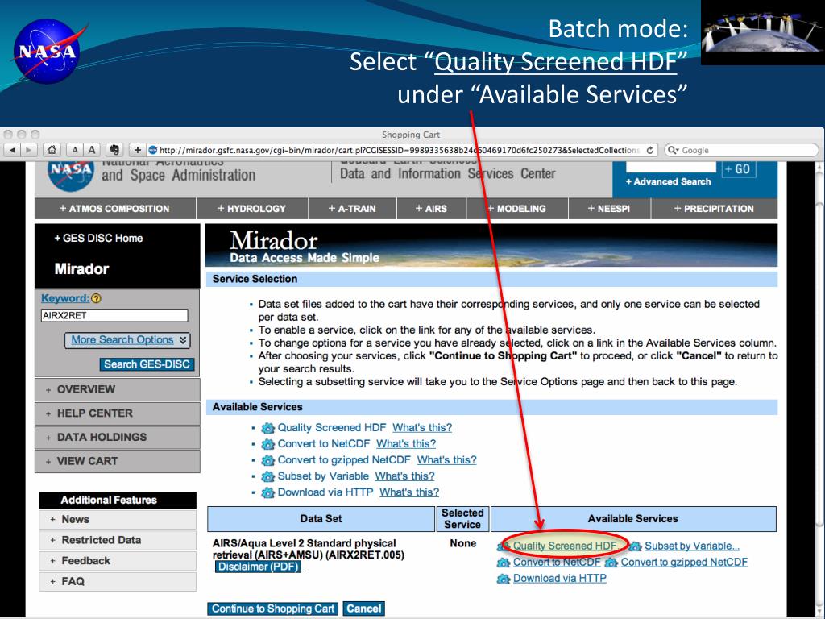This screenshot has height=619, width=825.
Task: Open the browser home page icon
Action: click(52, 150)
